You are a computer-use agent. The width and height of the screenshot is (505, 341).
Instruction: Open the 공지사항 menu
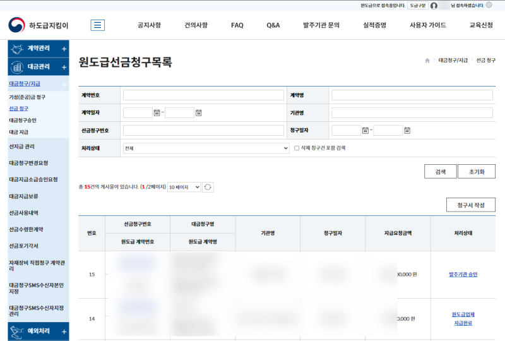(x=149, y=25)
